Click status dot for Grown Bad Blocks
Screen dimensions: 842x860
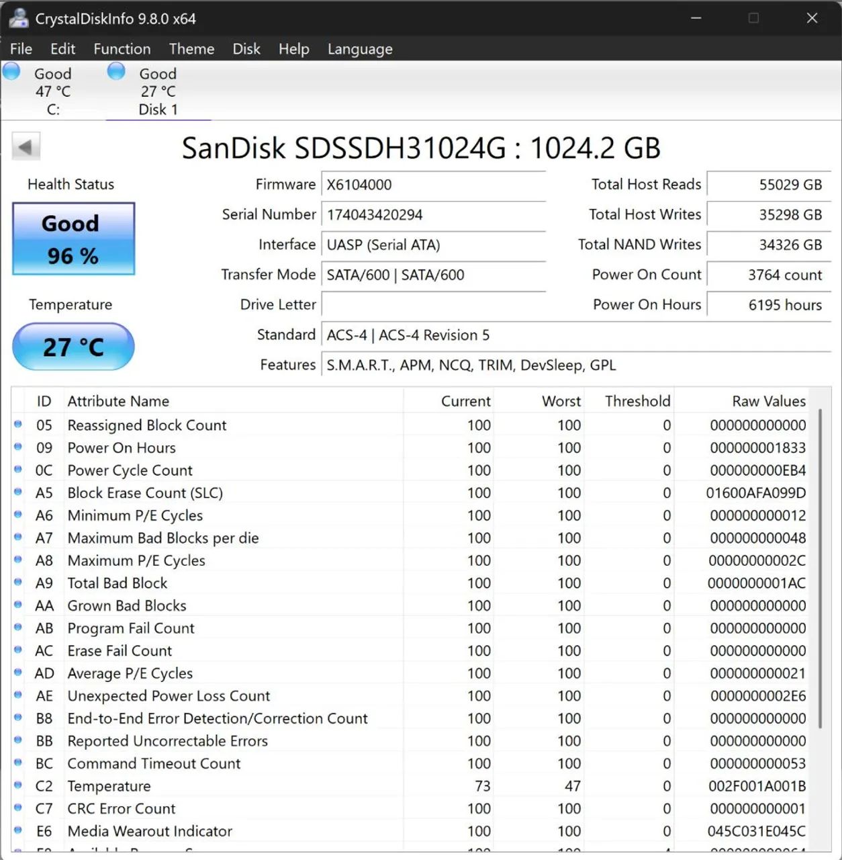pos(18,604)
